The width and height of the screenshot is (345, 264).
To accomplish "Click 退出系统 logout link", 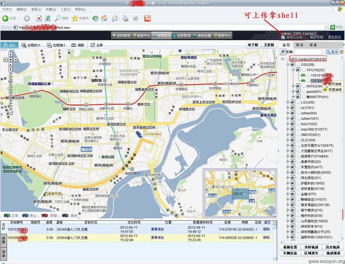I will tap(334, 37).
